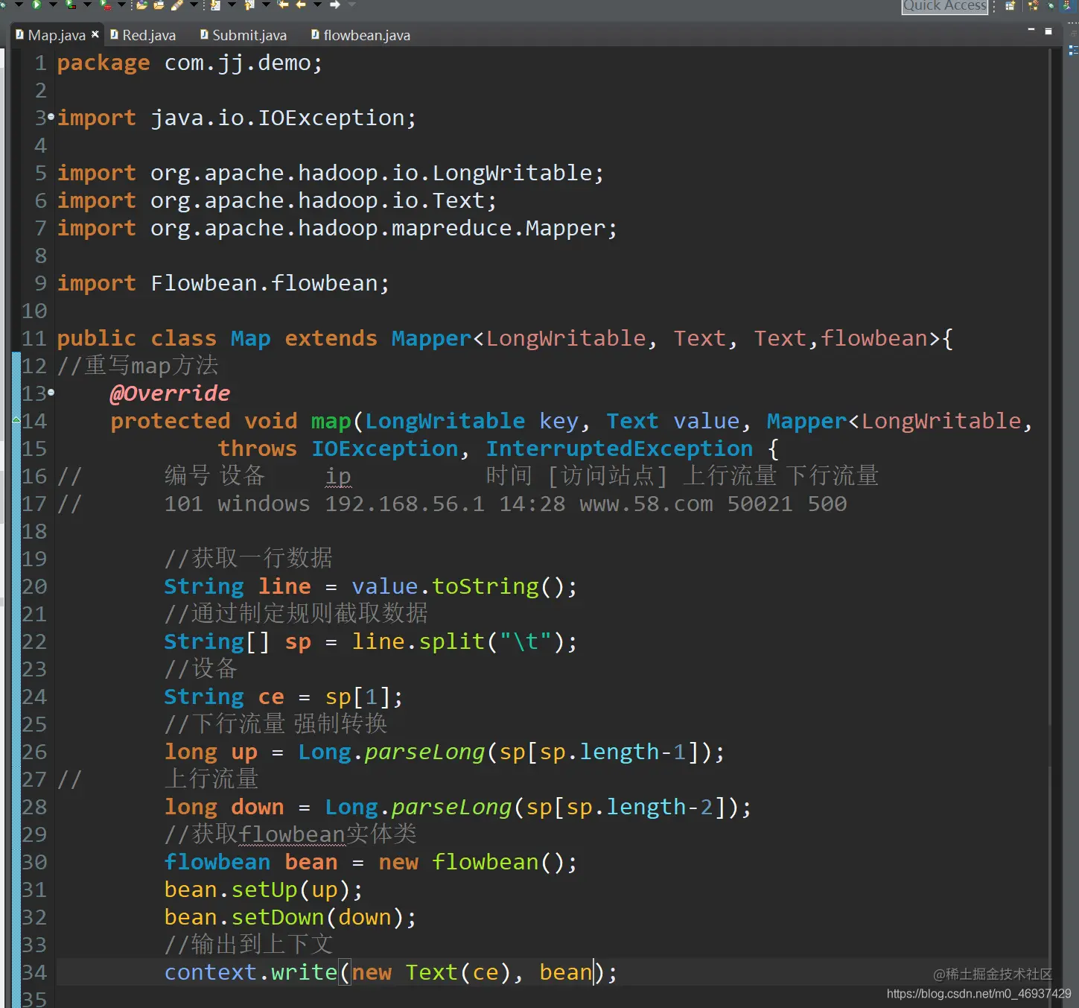
Task: Click the pencil Search icon in toolbar
Action: click(177, 4)
